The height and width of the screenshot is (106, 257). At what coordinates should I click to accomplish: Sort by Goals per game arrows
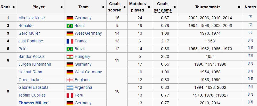click(x=175, y=7)
